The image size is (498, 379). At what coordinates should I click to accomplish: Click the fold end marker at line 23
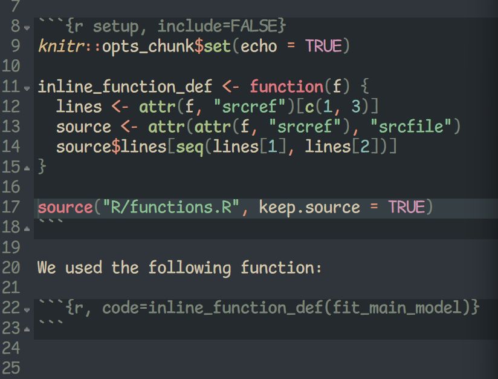point(27,329)
